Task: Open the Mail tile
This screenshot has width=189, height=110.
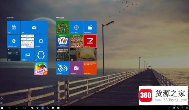Action: click(34, 27)
